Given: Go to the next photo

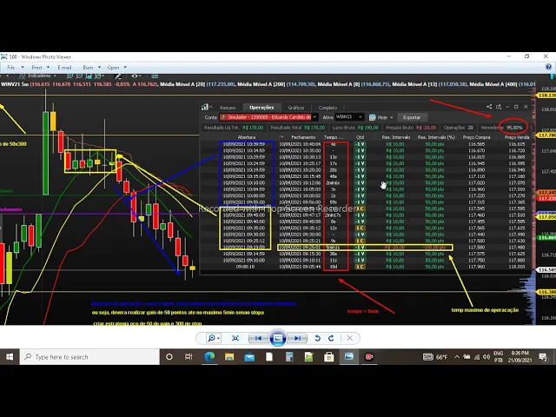Looking at the screenshot, I should coord(297,338).
